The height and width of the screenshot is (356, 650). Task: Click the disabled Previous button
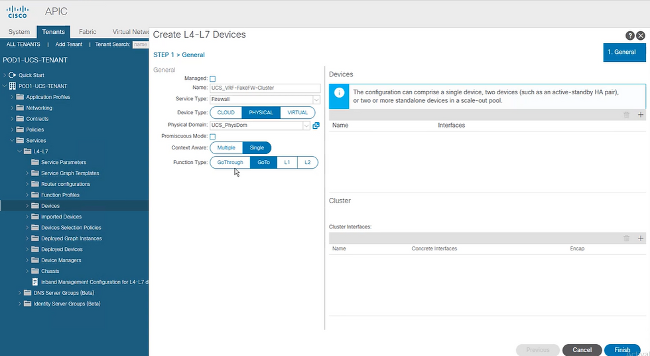538,350
